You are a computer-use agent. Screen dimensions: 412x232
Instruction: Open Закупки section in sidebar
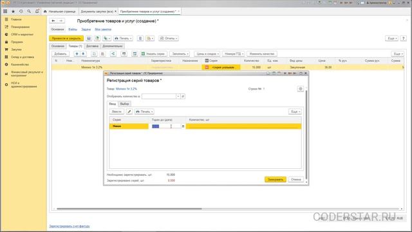pos(16,50)
